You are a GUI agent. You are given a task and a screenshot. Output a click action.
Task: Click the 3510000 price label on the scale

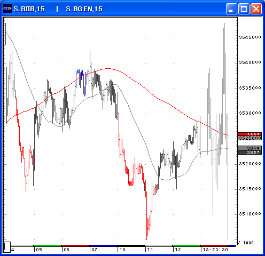250,214
